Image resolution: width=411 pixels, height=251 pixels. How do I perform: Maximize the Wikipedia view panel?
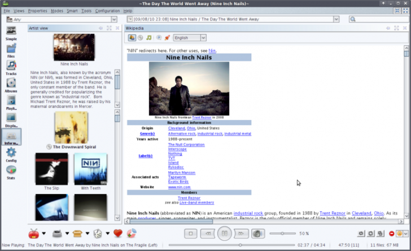coord(396,28)
